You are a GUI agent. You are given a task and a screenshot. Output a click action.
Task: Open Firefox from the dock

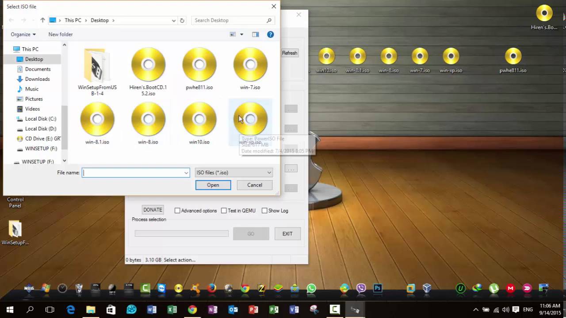[x=212, y=288]
